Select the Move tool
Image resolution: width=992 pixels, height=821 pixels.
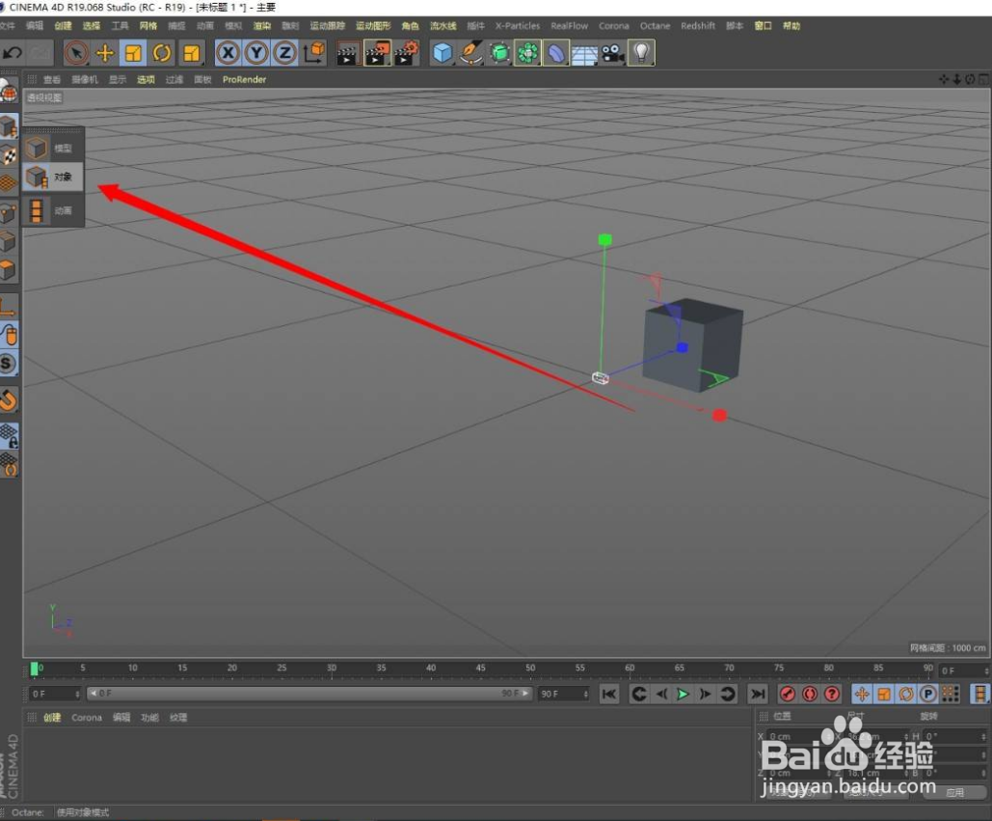click(105, 53)
